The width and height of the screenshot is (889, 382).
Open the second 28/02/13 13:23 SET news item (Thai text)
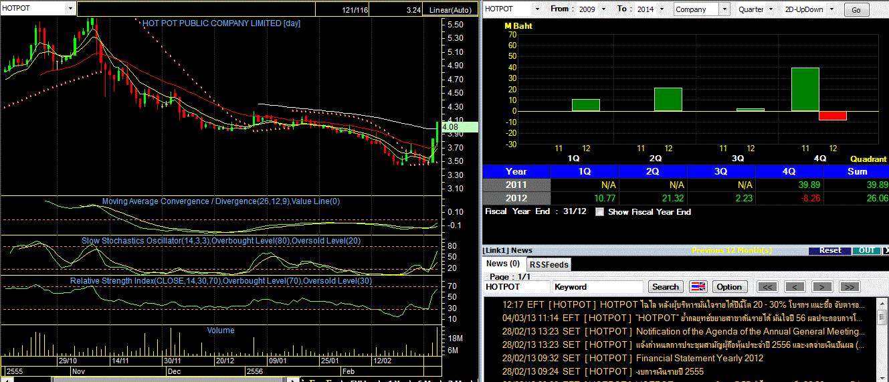(x=682, y=345)
